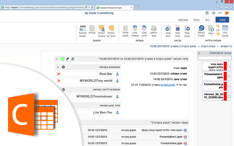
Task: Click the share arrow icon at top right
Action: [x=220, y=13]
